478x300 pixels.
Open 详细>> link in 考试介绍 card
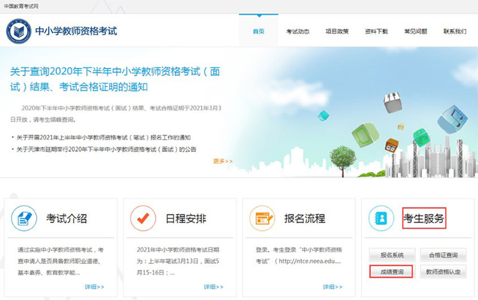(x=94, y=287)
